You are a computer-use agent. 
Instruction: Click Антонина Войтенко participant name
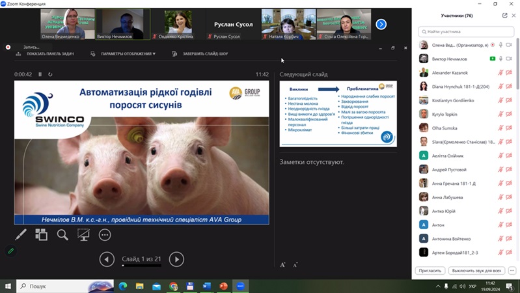pyautogui.click(x=452, y=239)
